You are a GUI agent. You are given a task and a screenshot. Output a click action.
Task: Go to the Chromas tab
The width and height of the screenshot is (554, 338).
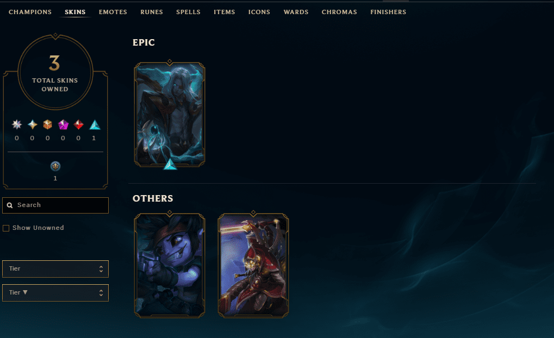(x=339, y=12)
